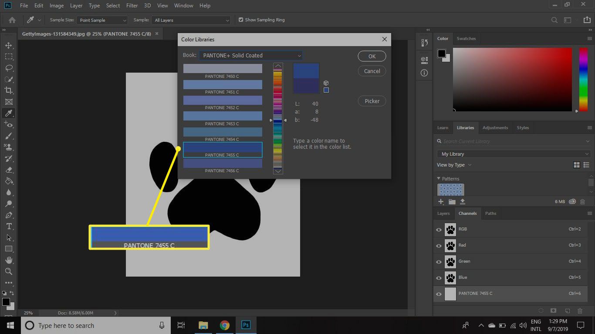Screen dimensions: 595x334
Task: Select the Paint Bucket tool
Action: (9, 181)
